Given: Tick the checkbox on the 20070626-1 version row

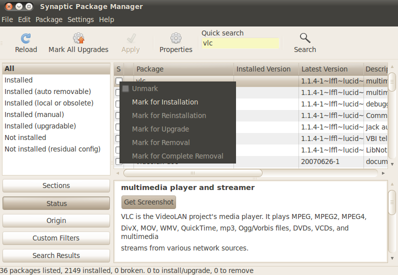Looking at the screenshot, I should click(x=119, y=161).
